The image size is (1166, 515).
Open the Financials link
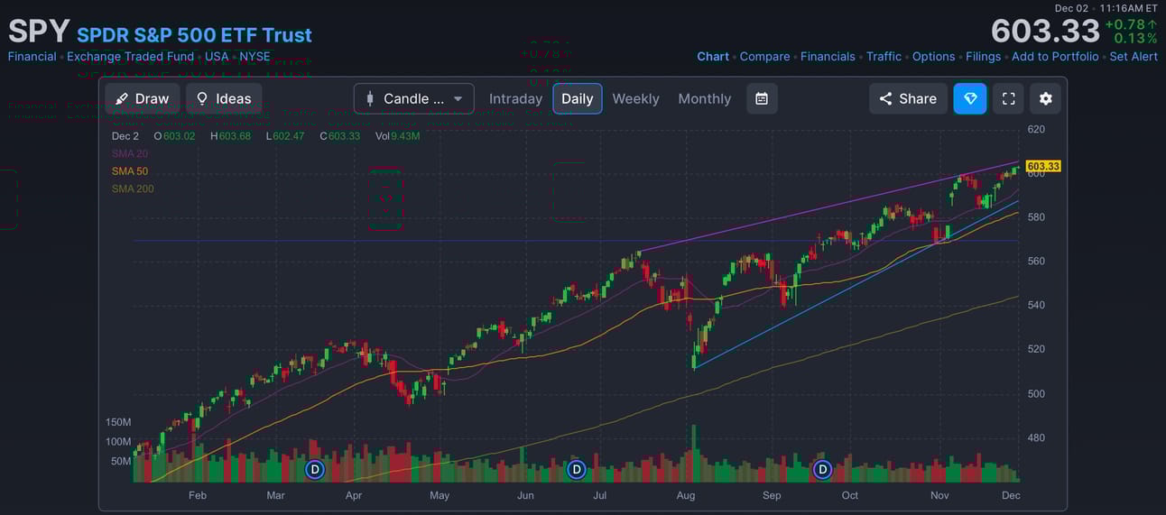tap(828, 56)
